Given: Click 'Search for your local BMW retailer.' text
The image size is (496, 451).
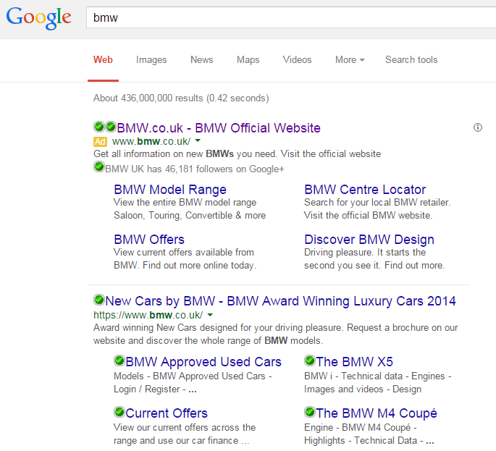Looking at the screenshot, I should (377, 203).
